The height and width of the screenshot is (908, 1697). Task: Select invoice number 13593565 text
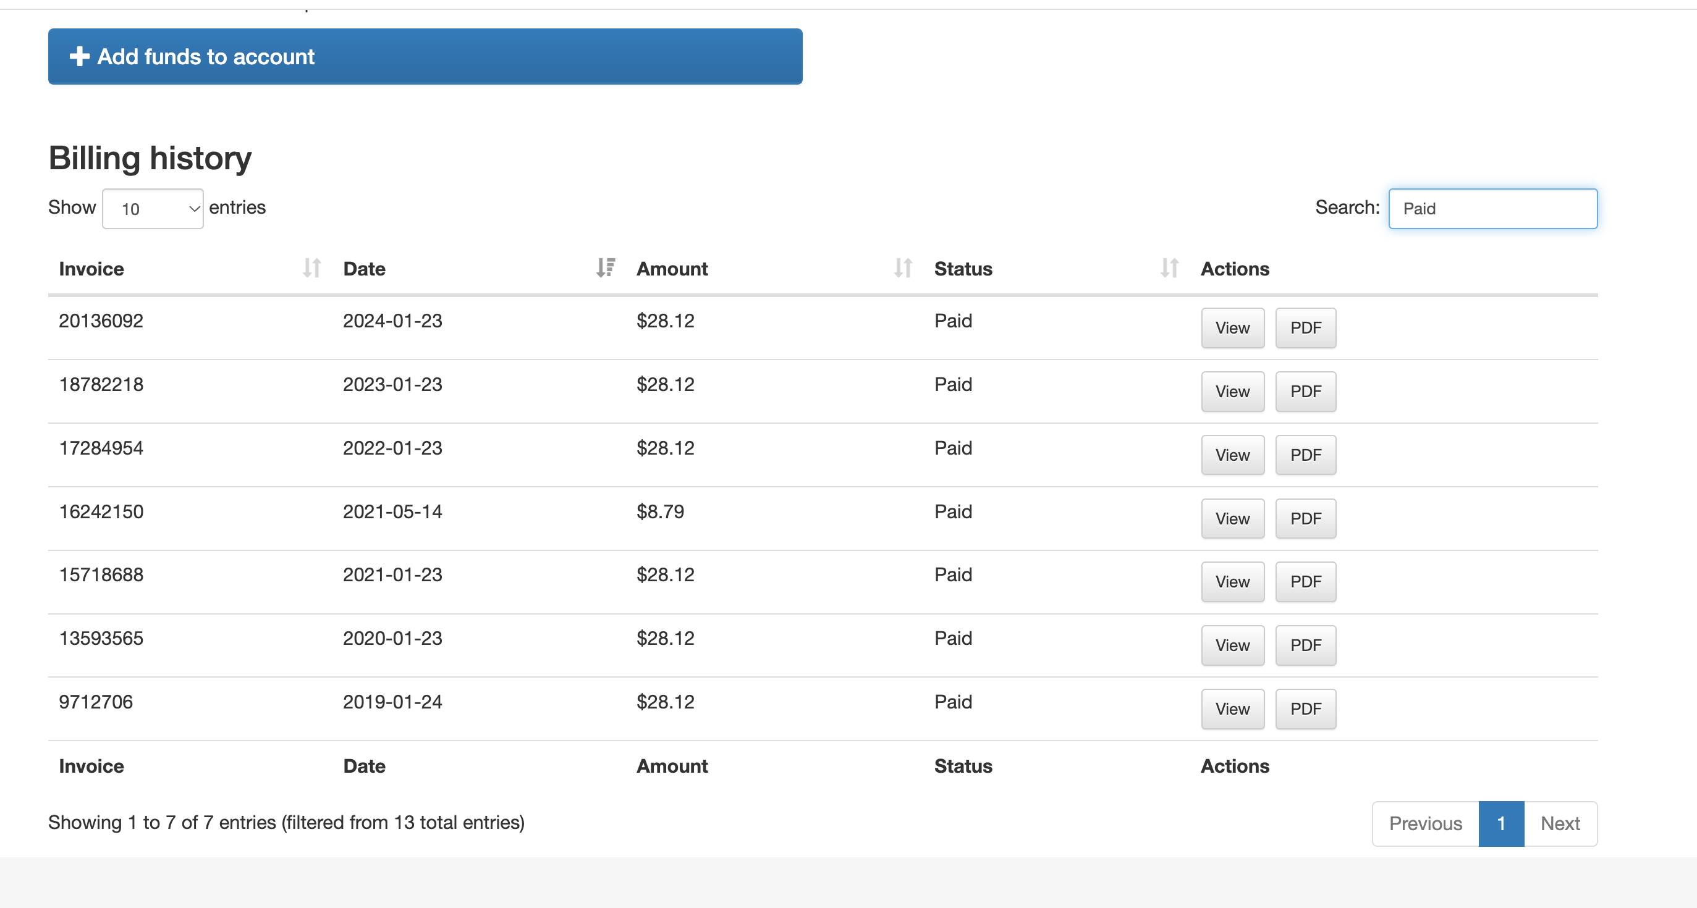coord(101,639)
